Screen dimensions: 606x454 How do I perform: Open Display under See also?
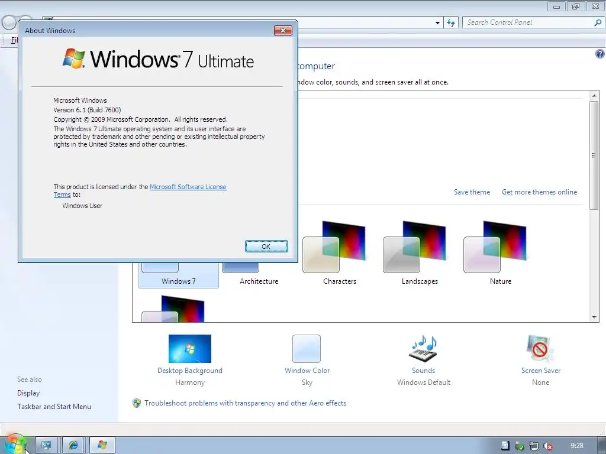tap(28, 393)
